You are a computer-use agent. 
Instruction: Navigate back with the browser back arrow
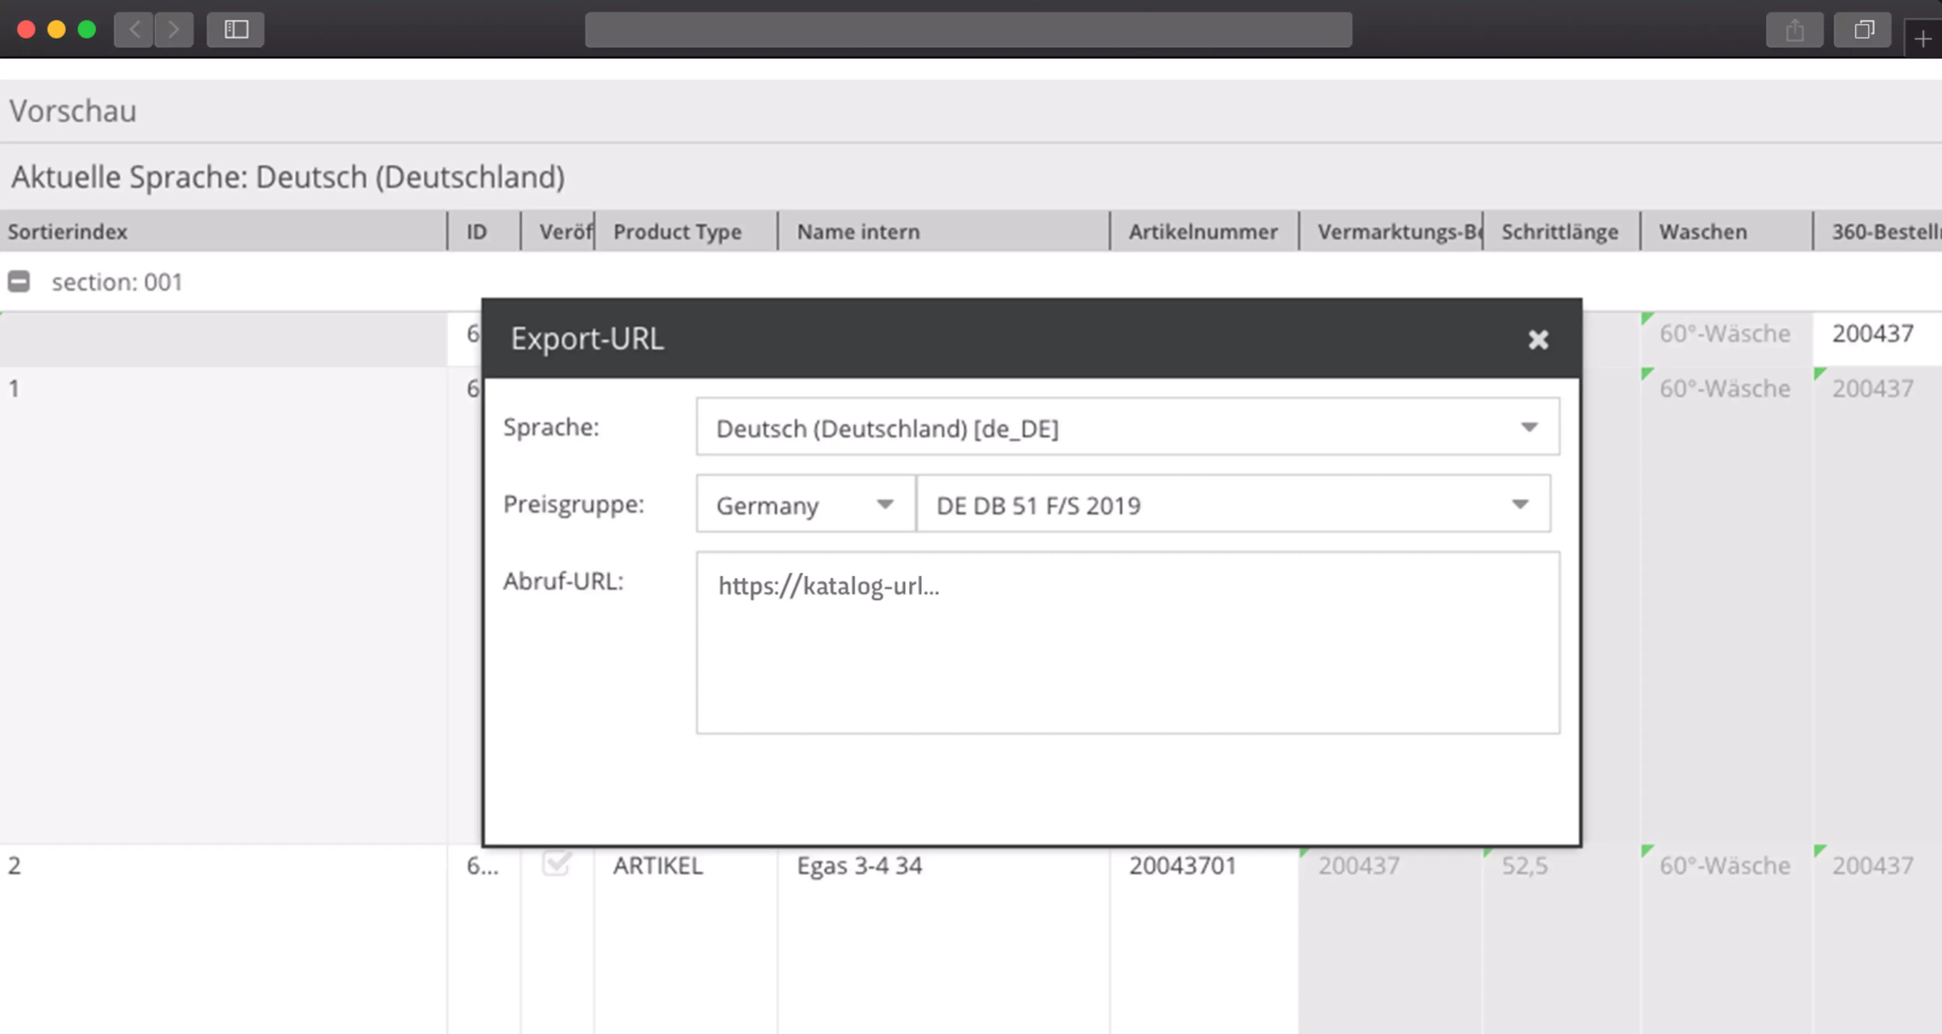click(x=134, y=30)
